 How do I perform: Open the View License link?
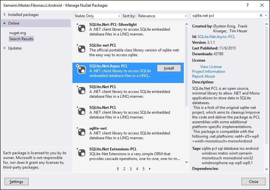(x=211, y=67)
